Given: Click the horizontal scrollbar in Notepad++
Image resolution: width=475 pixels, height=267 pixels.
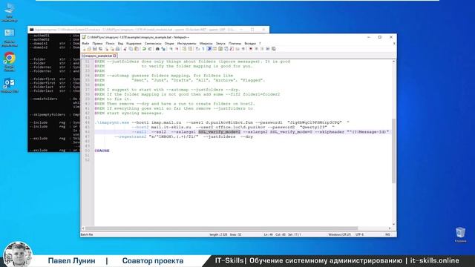Looking at the screenshot, I should coord(221,228).
